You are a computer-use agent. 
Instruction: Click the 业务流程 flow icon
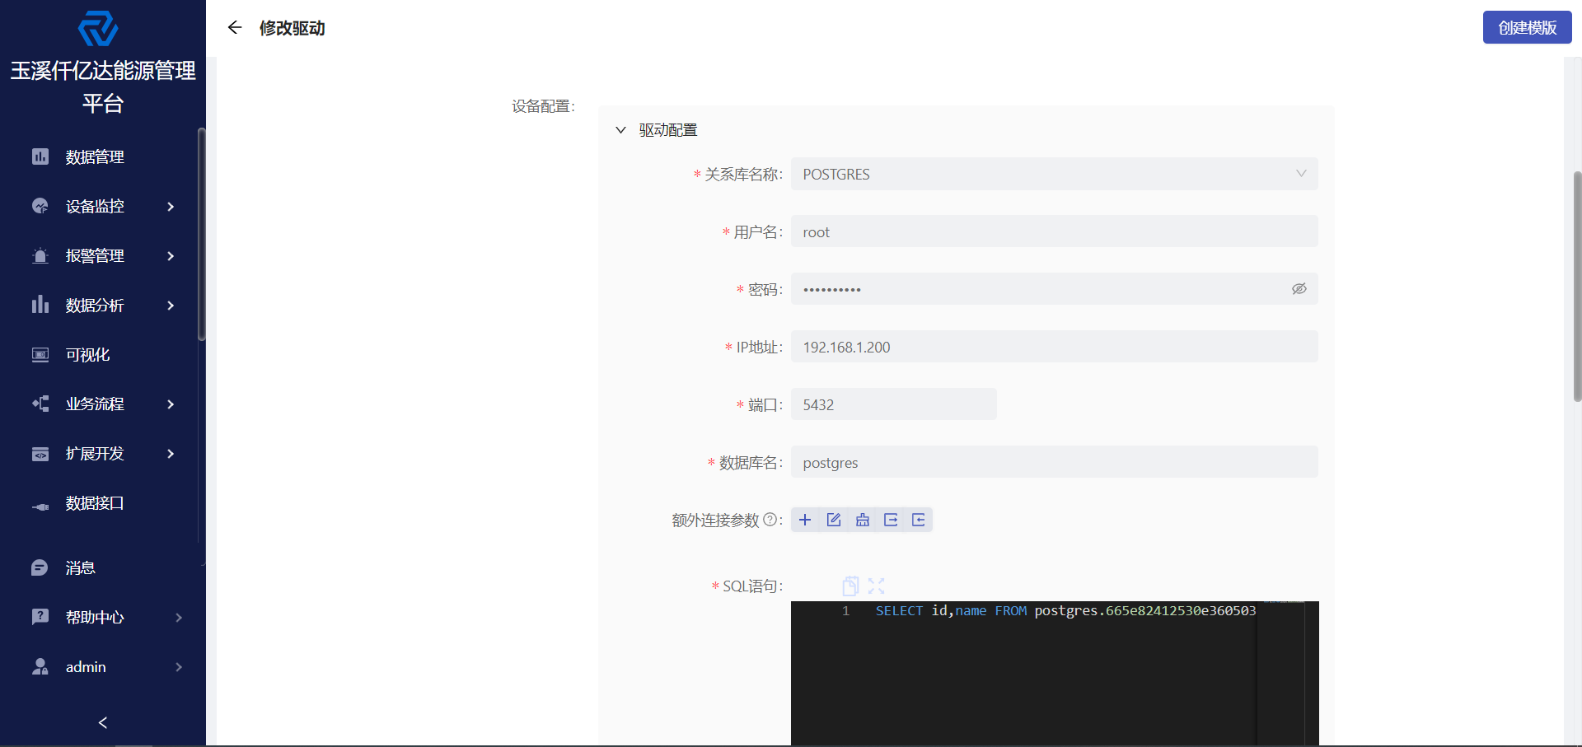[x=40, y=404]
